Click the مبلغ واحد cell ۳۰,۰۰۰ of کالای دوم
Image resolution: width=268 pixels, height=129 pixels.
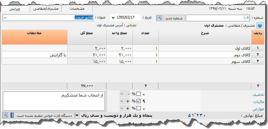coord(120,55)
